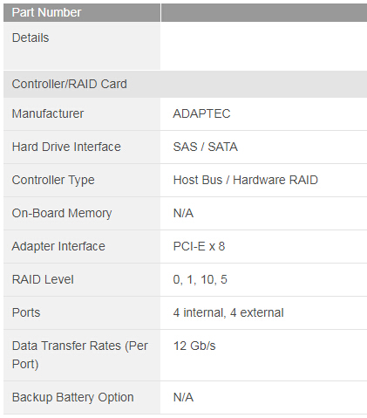Select the Adapter Interface label
The image size is (367, 418).
pyautogui.click(x=58, y=246)
